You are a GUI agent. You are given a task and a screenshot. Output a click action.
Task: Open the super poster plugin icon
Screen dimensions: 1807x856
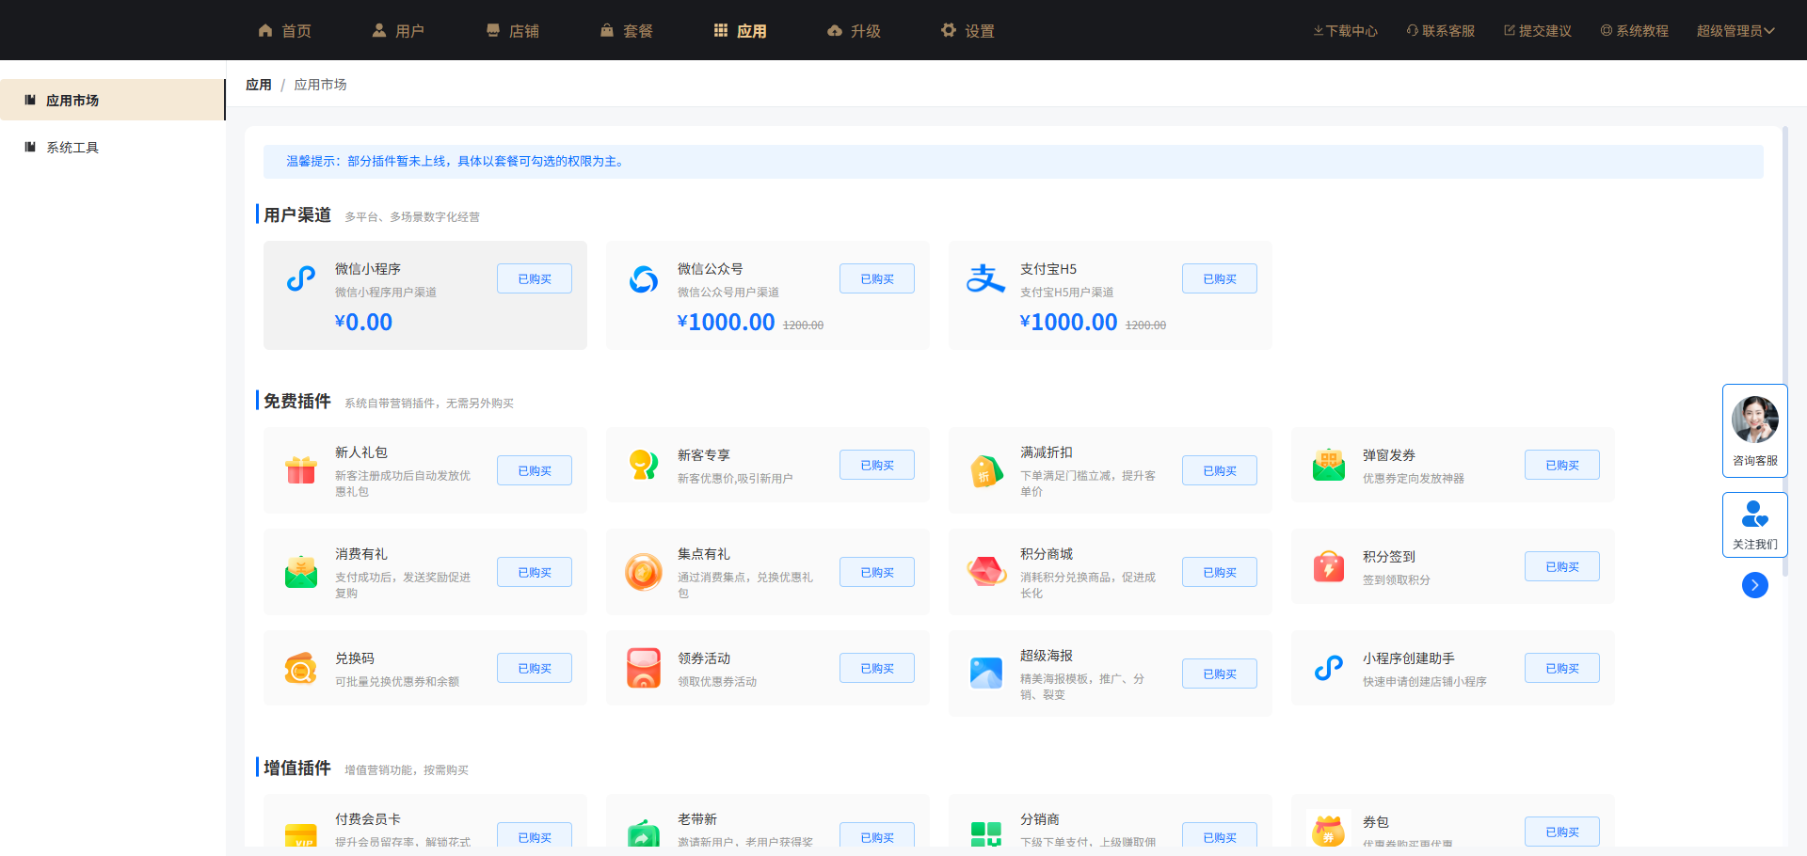click(985, 673)
